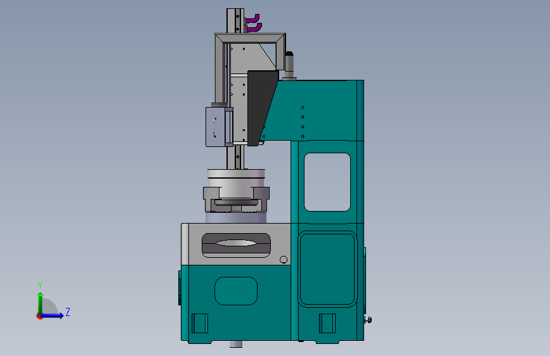Select the row of four holes on the teal head

point(303,122)
